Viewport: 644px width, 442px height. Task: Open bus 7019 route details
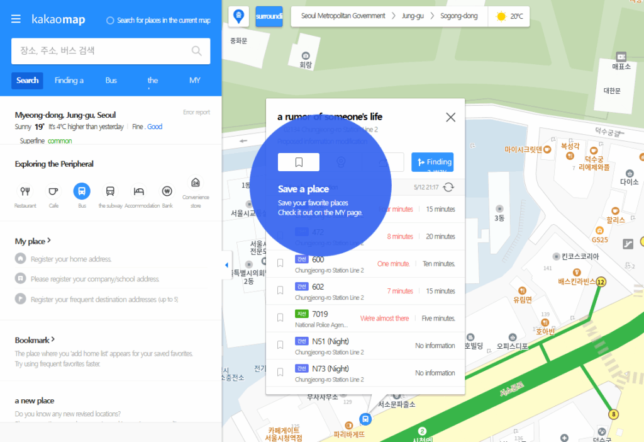320,314
